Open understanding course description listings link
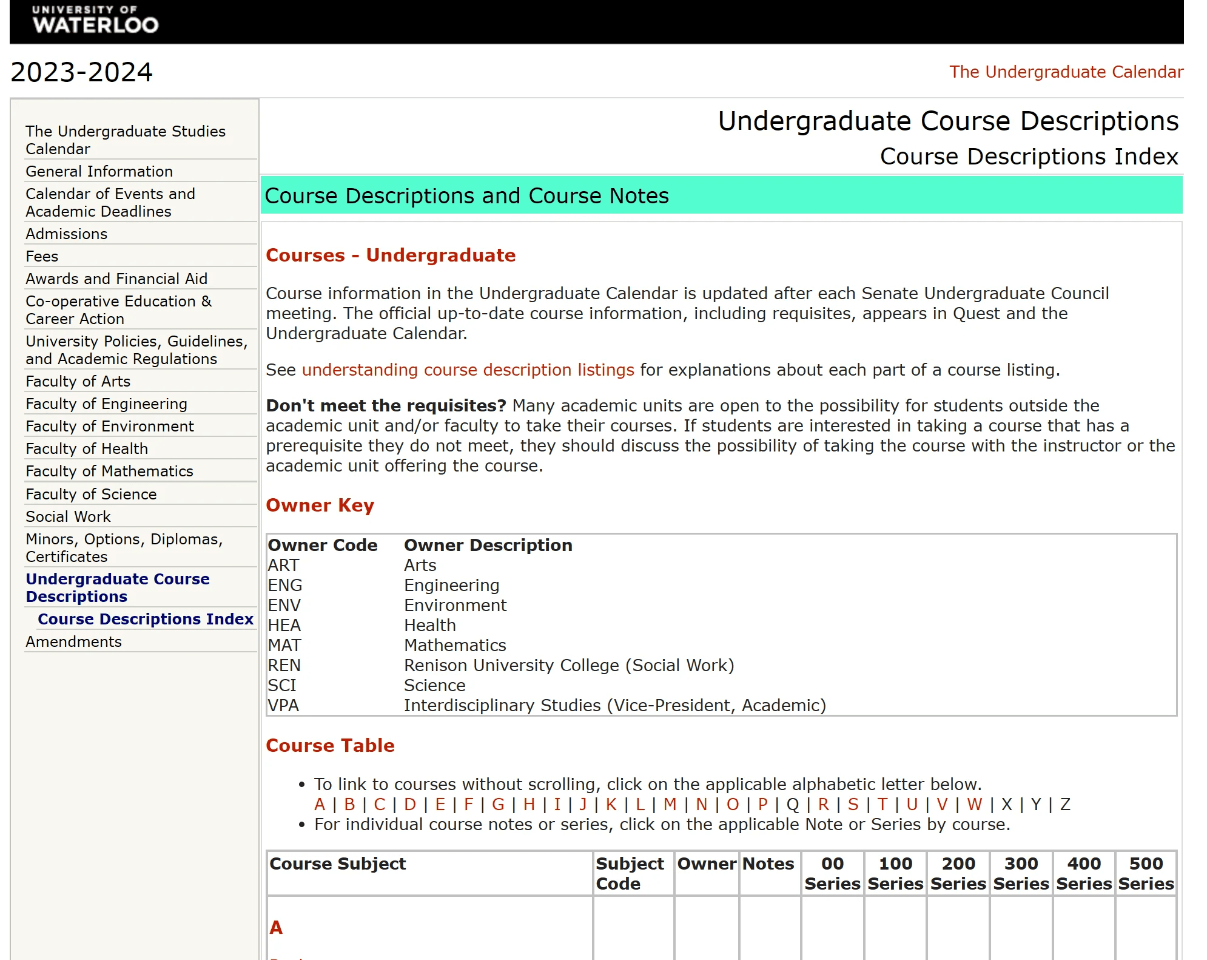The image size is (1207, 960). [x=468, y=370]
